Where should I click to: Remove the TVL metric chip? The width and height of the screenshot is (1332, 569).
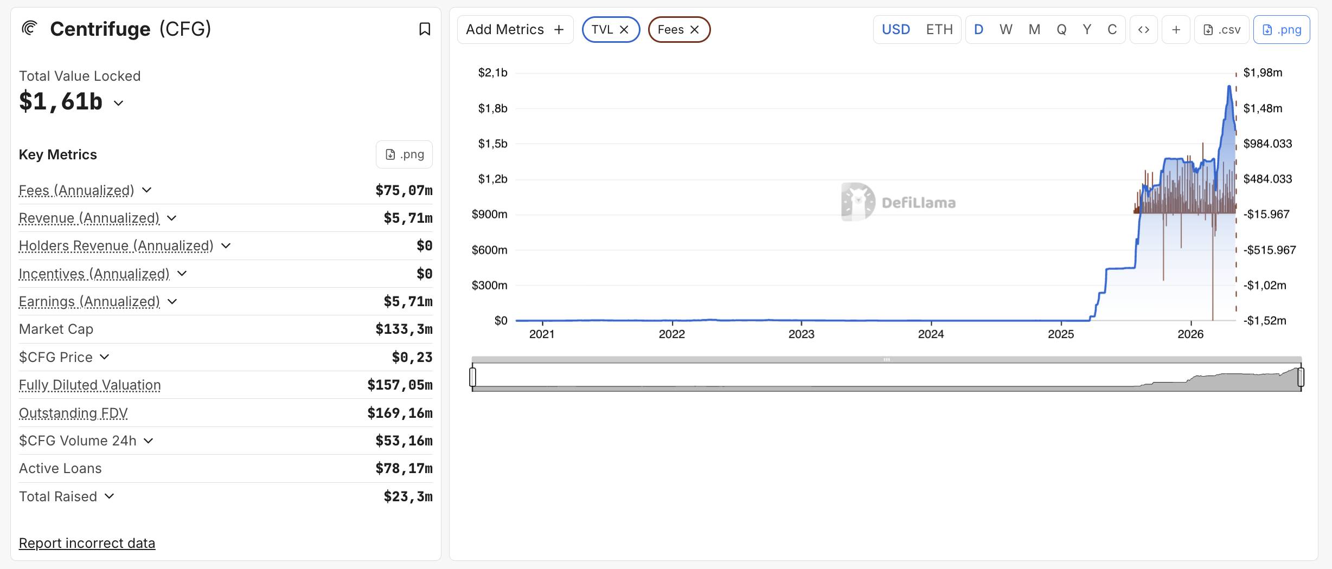(624, 29)
